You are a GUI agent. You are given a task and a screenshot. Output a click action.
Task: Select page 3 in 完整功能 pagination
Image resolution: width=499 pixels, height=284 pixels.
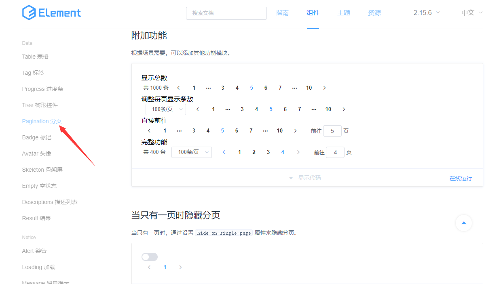point(268,152)
